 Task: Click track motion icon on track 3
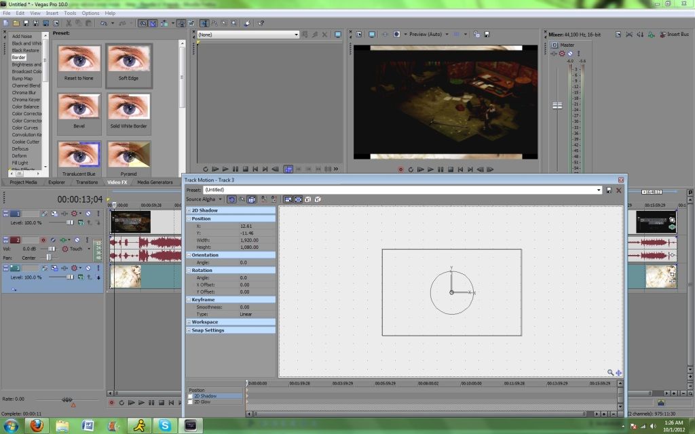click(54, 268)
